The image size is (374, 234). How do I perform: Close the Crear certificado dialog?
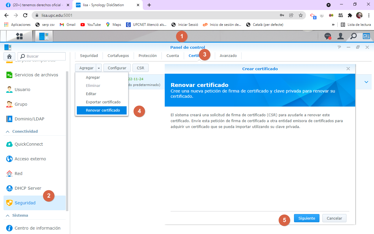348,69
